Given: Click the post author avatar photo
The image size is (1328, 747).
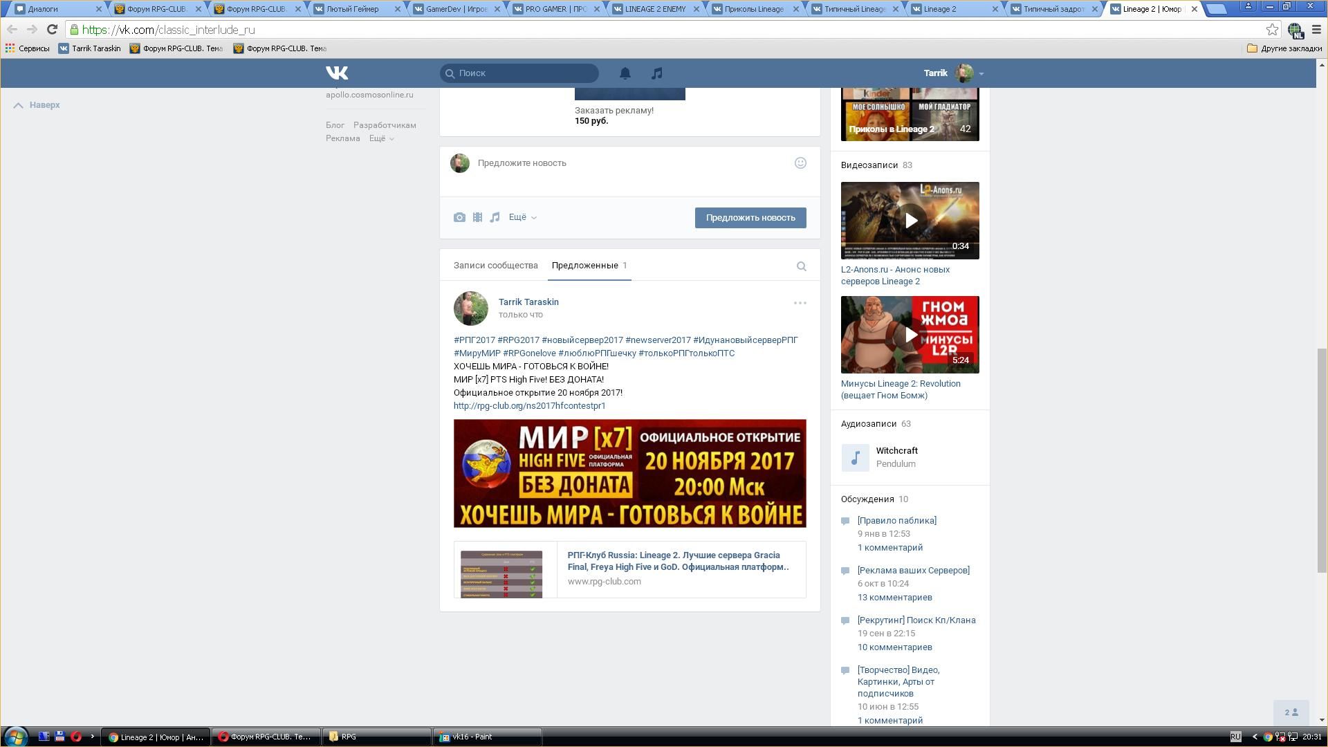Looking at the screenshot, I should [471, 308].
